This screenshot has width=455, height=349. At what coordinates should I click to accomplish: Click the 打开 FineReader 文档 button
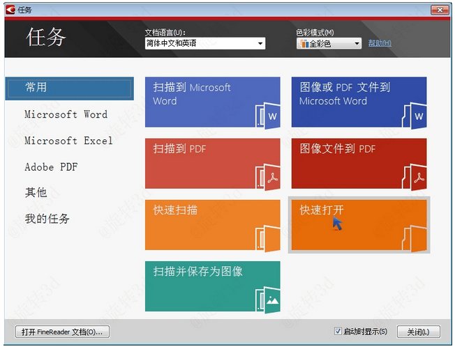(x=62, y=332)
